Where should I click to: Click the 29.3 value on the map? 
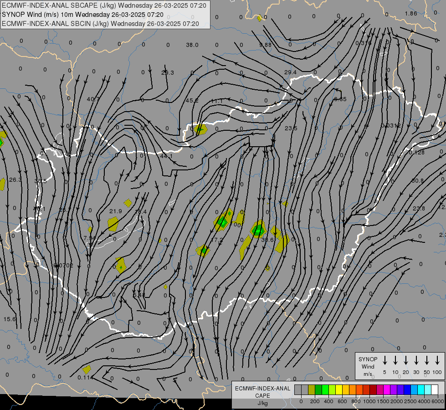[168, 73]
